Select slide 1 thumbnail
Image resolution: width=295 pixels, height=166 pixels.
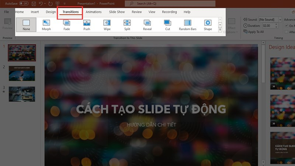tap(22, 53)
